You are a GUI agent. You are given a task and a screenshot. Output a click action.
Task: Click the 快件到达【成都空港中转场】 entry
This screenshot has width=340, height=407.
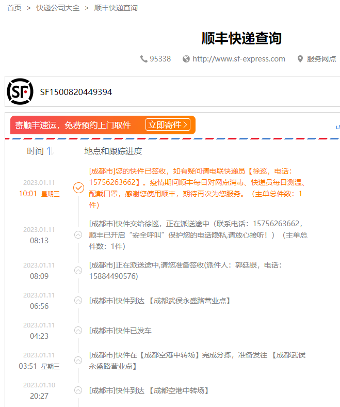click(149, 390)
